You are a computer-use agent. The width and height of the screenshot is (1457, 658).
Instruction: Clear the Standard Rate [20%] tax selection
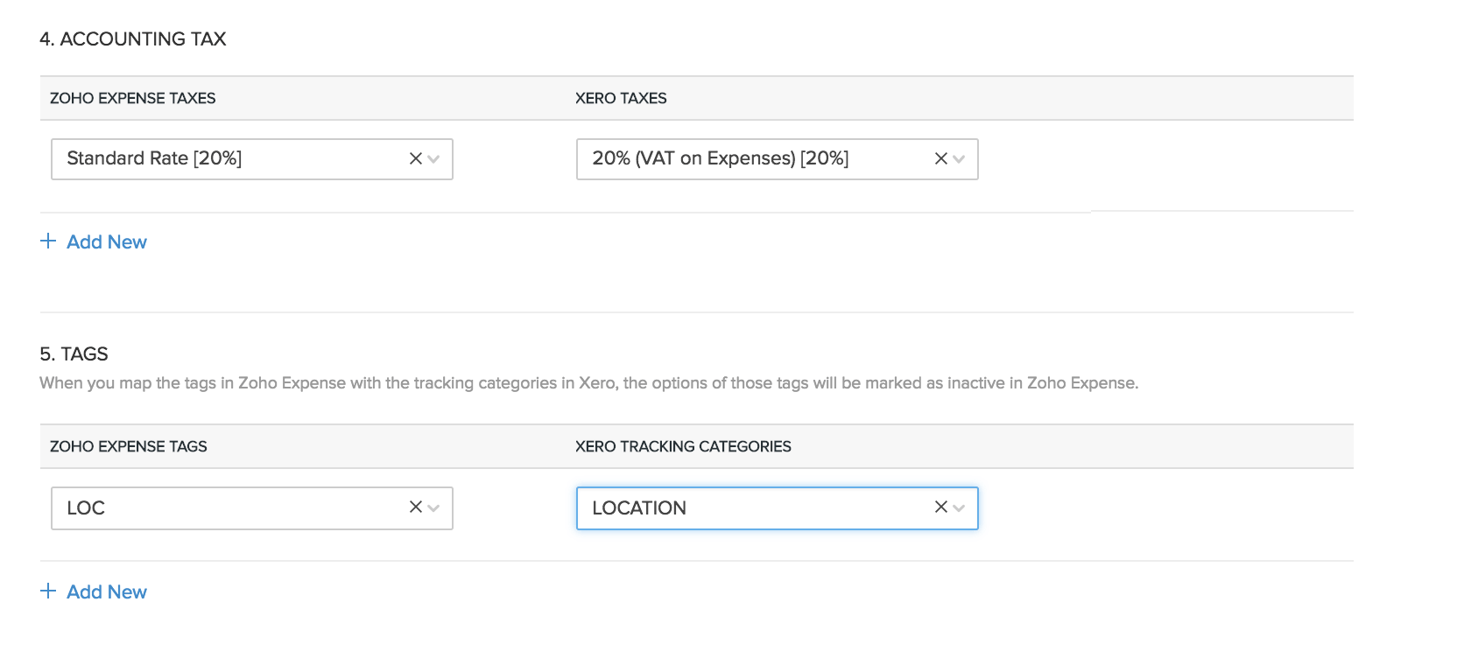click(x=415, y=158)
